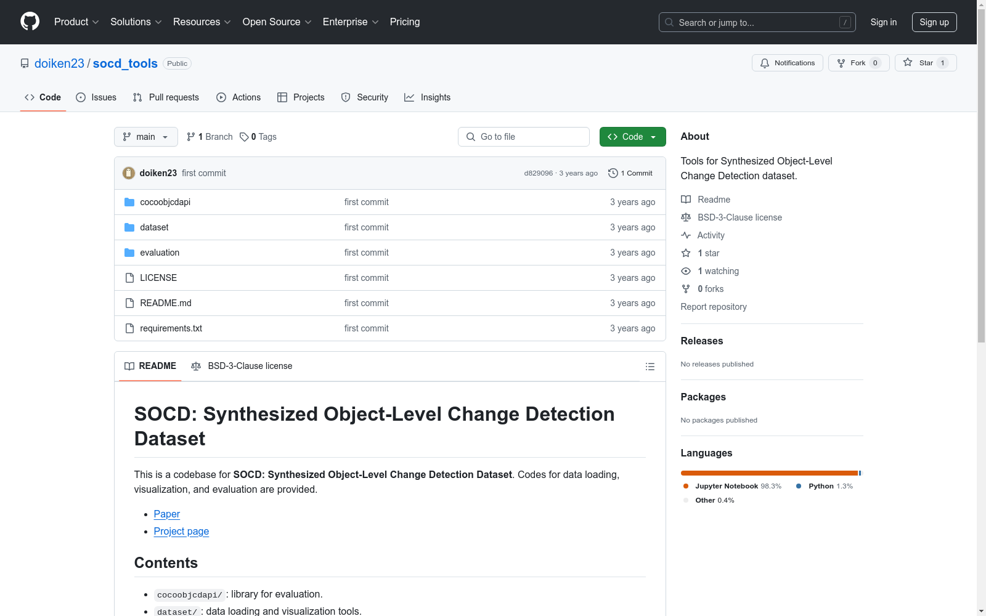Click the Issues tab icon
Image resolution: width=986 pixels, height=616 pixels.
point(81,97)
